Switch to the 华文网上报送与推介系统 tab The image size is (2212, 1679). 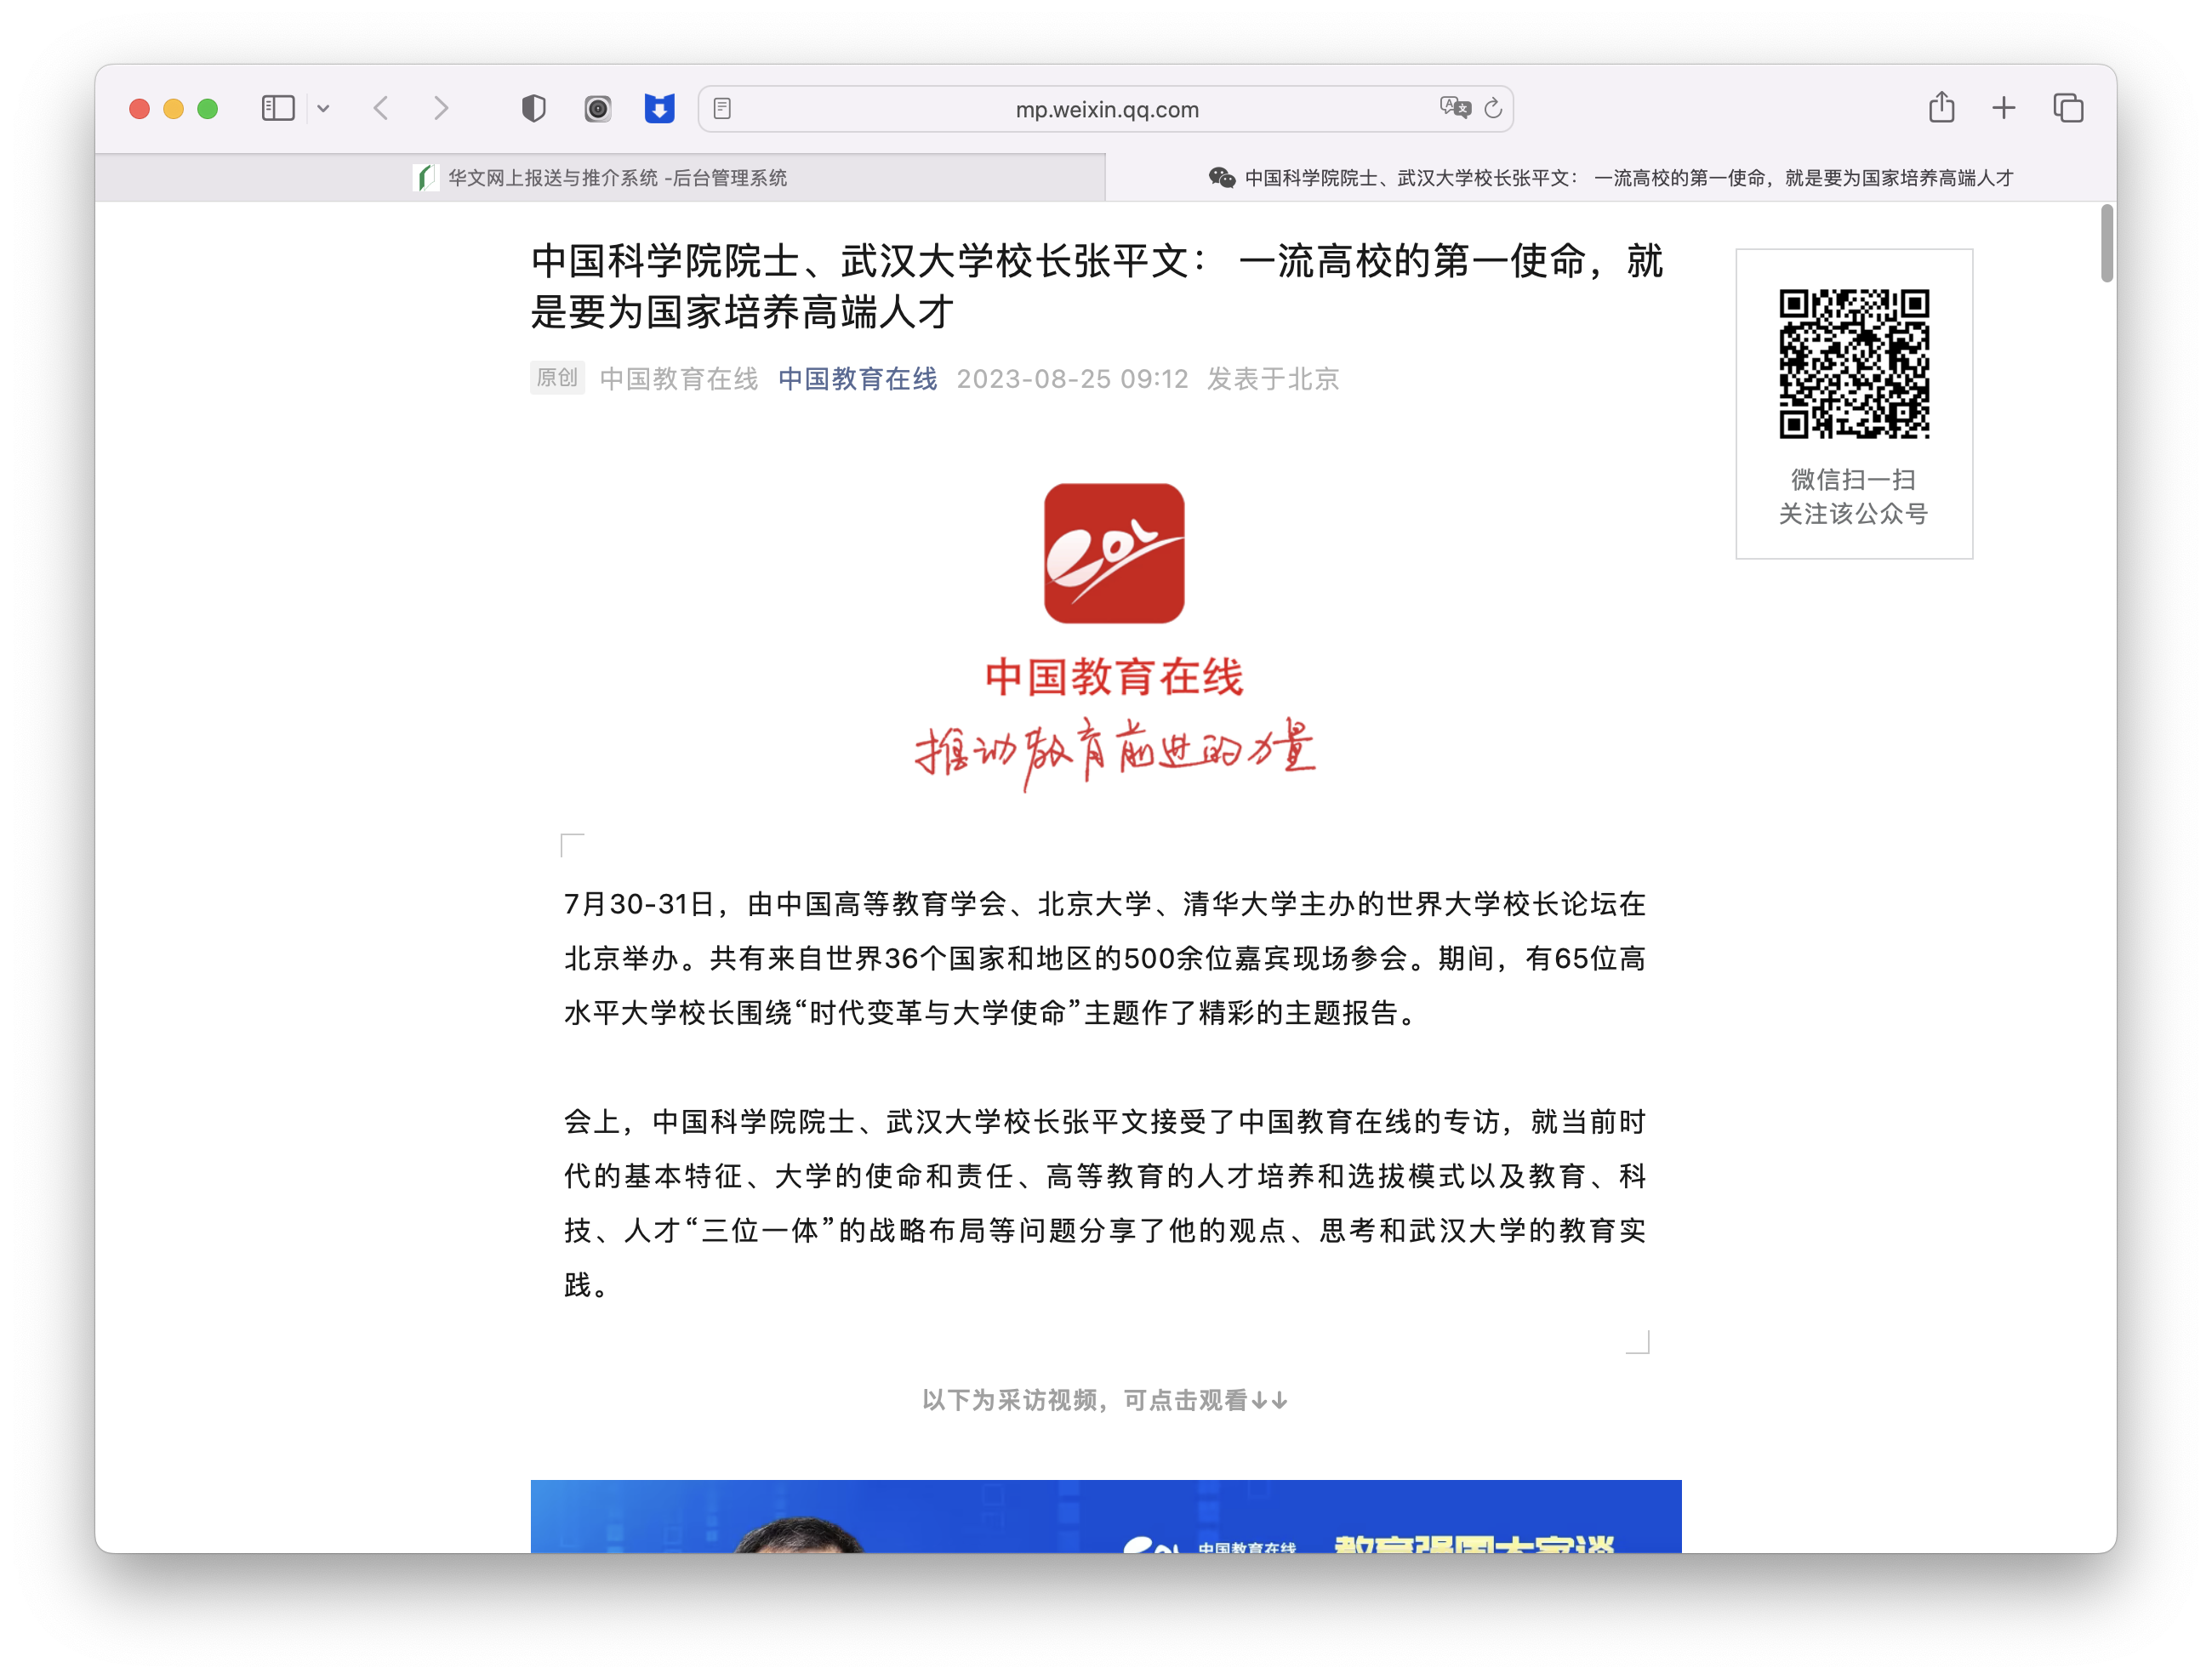(600, 178)
